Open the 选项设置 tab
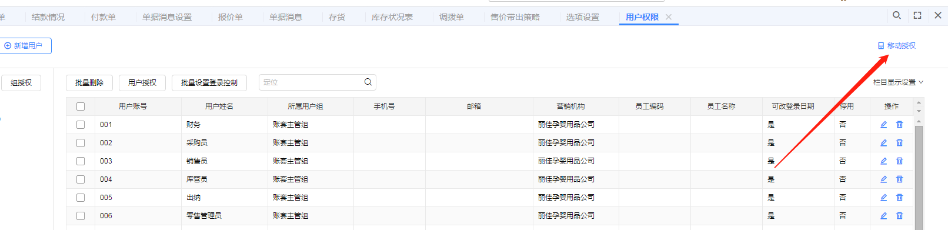Screen dimensions: 948x230 [583, 17]
